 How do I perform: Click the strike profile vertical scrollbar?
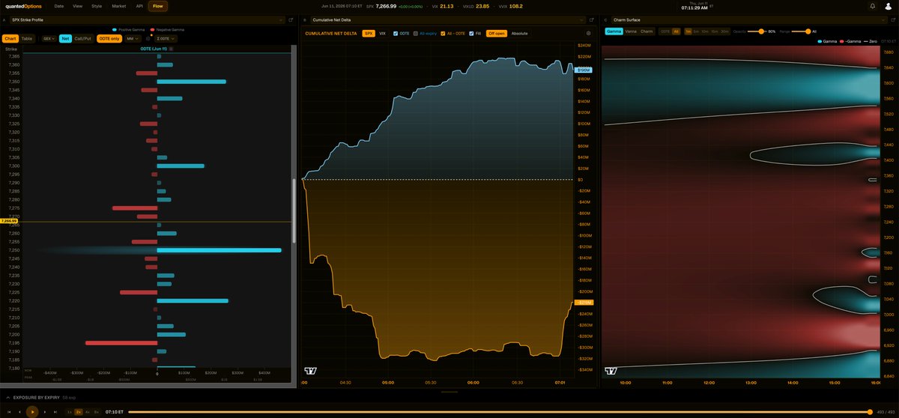[x=294, y=210]
